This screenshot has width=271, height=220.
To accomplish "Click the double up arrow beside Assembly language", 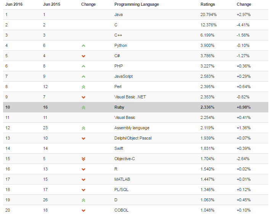I will [x=83, y=128].
